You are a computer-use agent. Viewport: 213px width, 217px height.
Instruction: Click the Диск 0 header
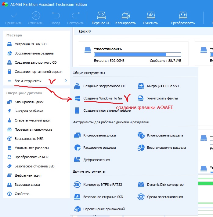(85, 31)
